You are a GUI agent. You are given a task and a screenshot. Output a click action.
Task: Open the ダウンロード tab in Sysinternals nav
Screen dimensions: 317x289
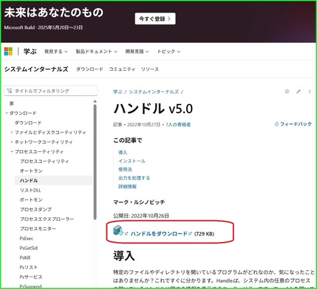pyautogui.click(x=90, y=69)
